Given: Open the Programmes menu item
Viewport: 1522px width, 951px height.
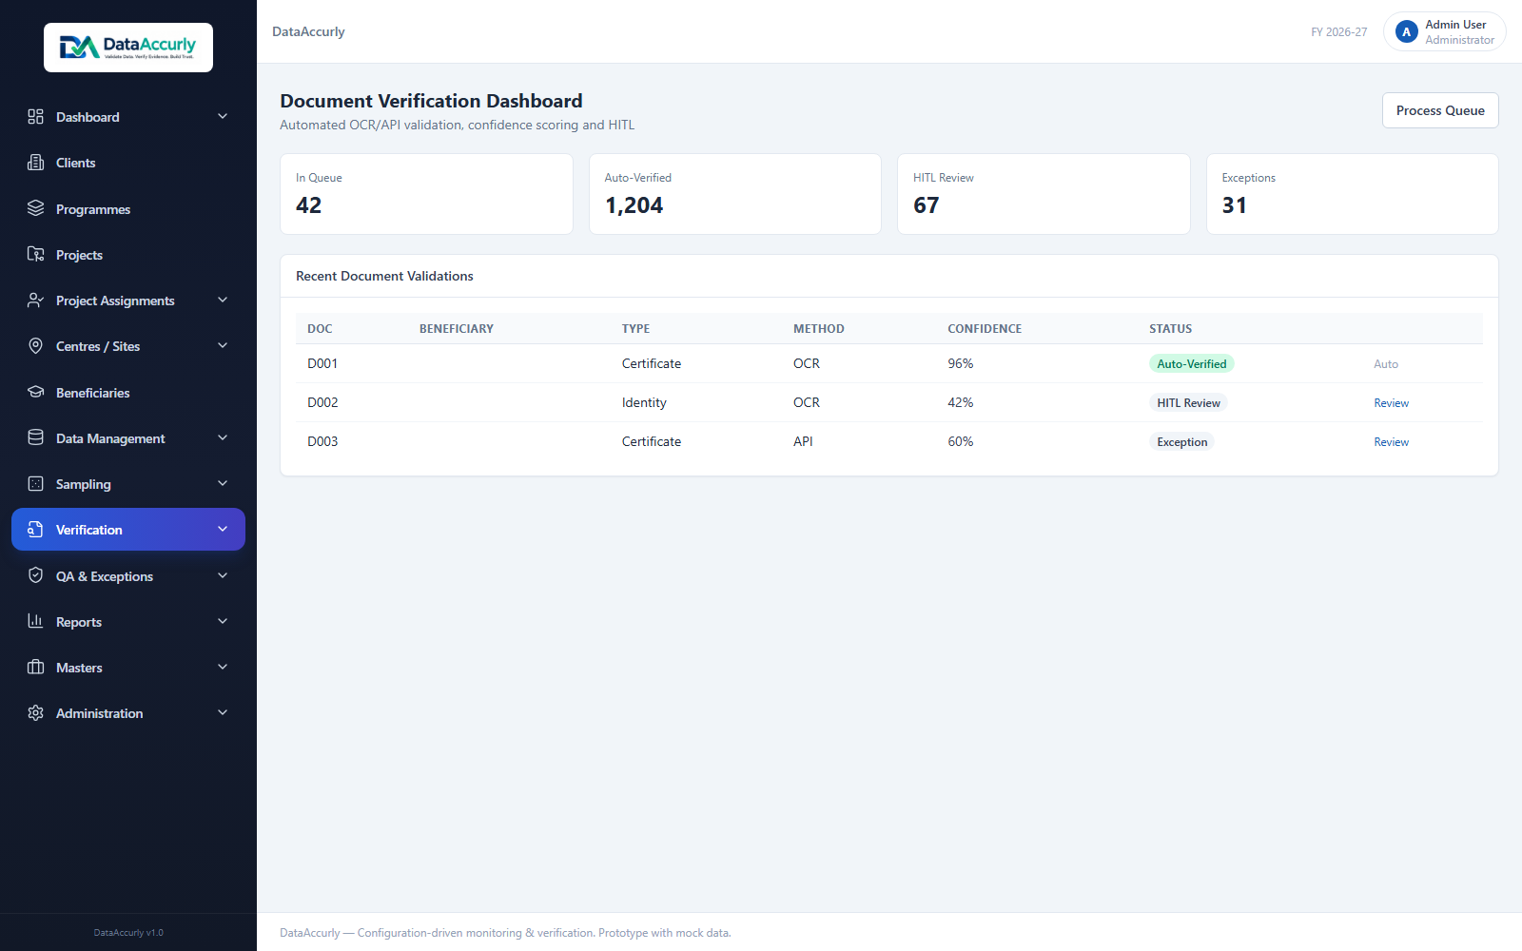Looking at the screenshot, I should pos(128,208).
